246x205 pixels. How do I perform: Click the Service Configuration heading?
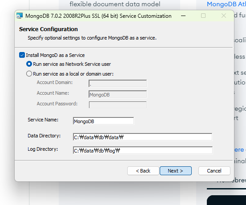(48, 29)
